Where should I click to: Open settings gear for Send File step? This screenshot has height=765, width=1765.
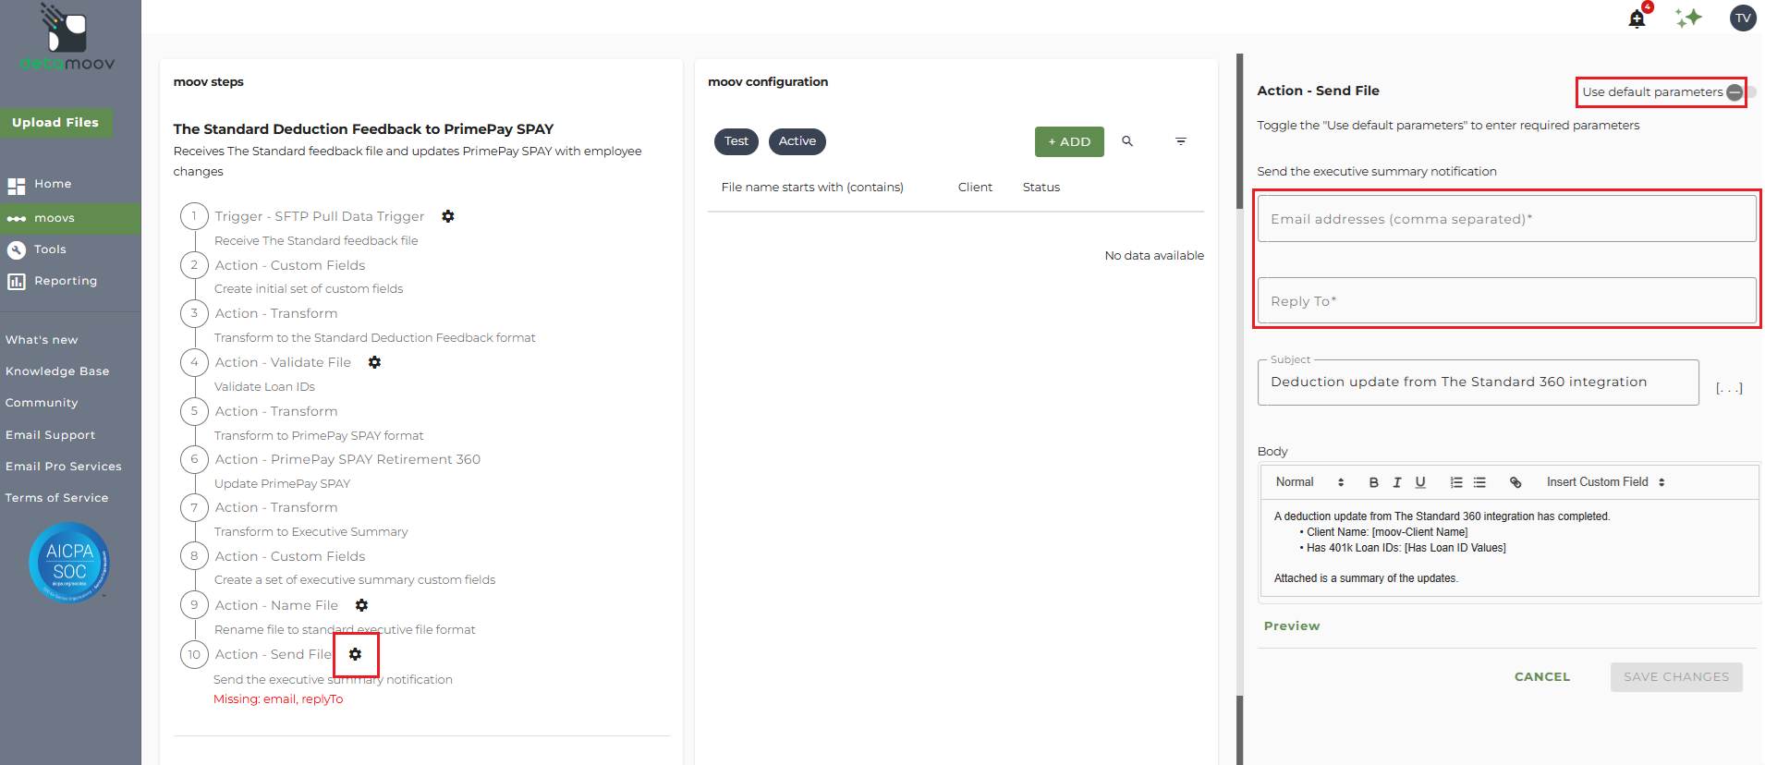click(355, 654)
